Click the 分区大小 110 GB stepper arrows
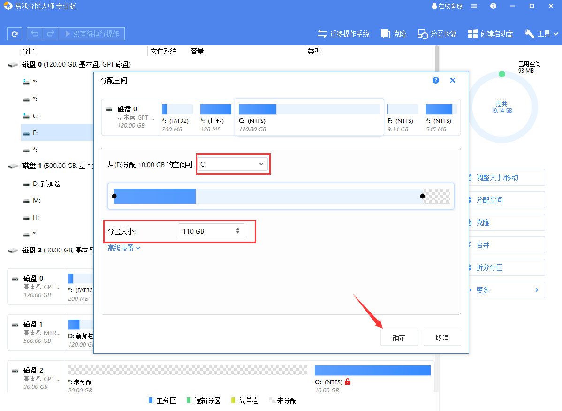This screenshot has height=411, width=562. click(x=238, y=231)
